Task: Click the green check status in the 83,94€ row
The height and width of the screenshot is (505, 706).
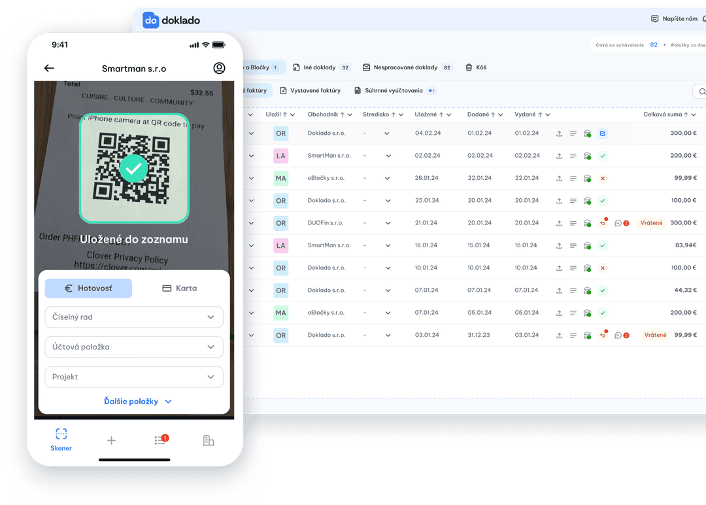Action: coord(603,245)
